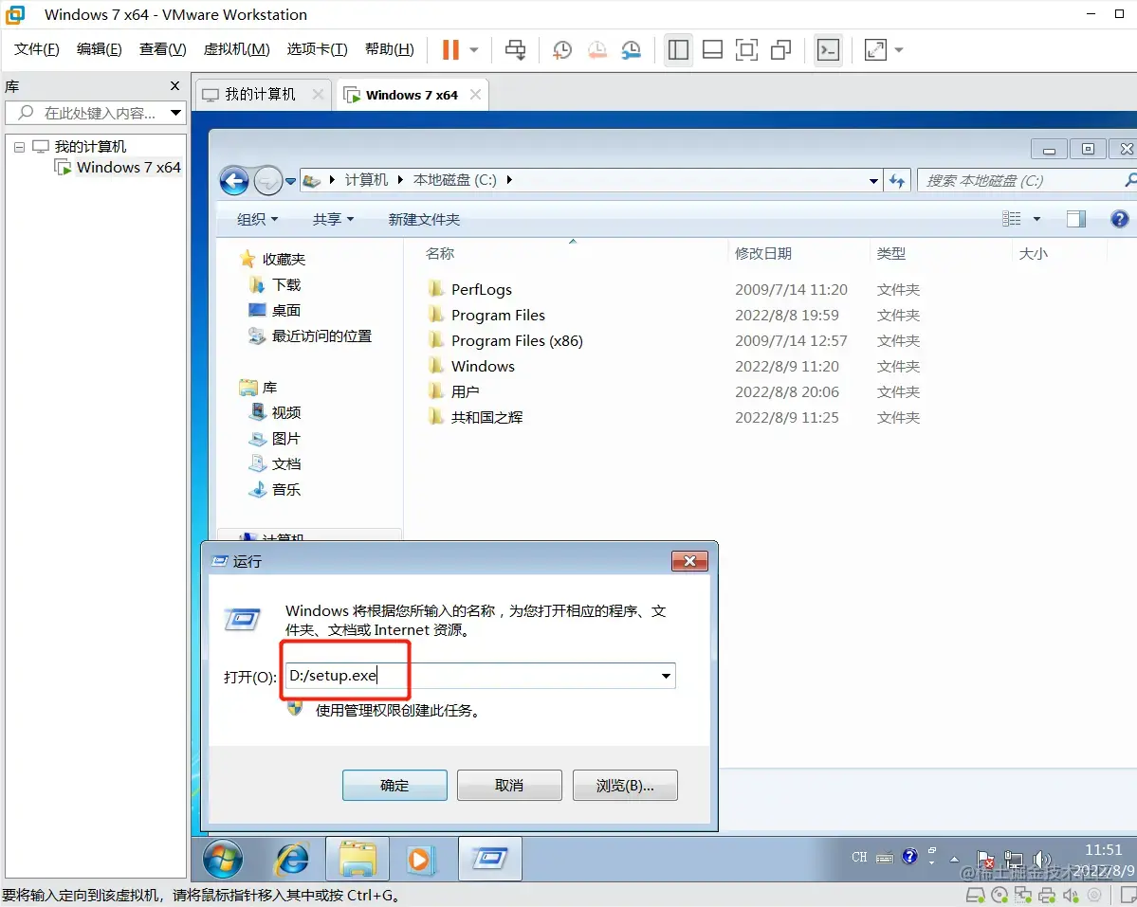
Task: Click the 新建文件夹 button
Action: pyautogui.click(x=424, y=220)
